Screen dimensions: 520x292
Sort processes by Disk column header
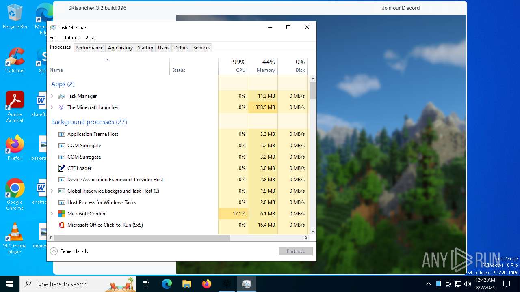click(292, 67)
